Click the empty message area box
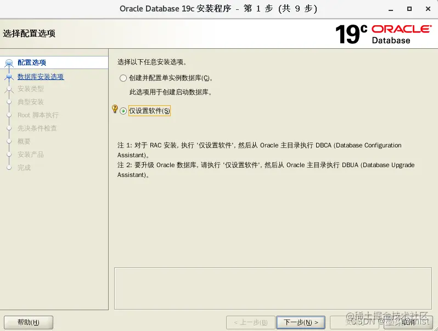 pyautogui.click(x=273, y=289)
